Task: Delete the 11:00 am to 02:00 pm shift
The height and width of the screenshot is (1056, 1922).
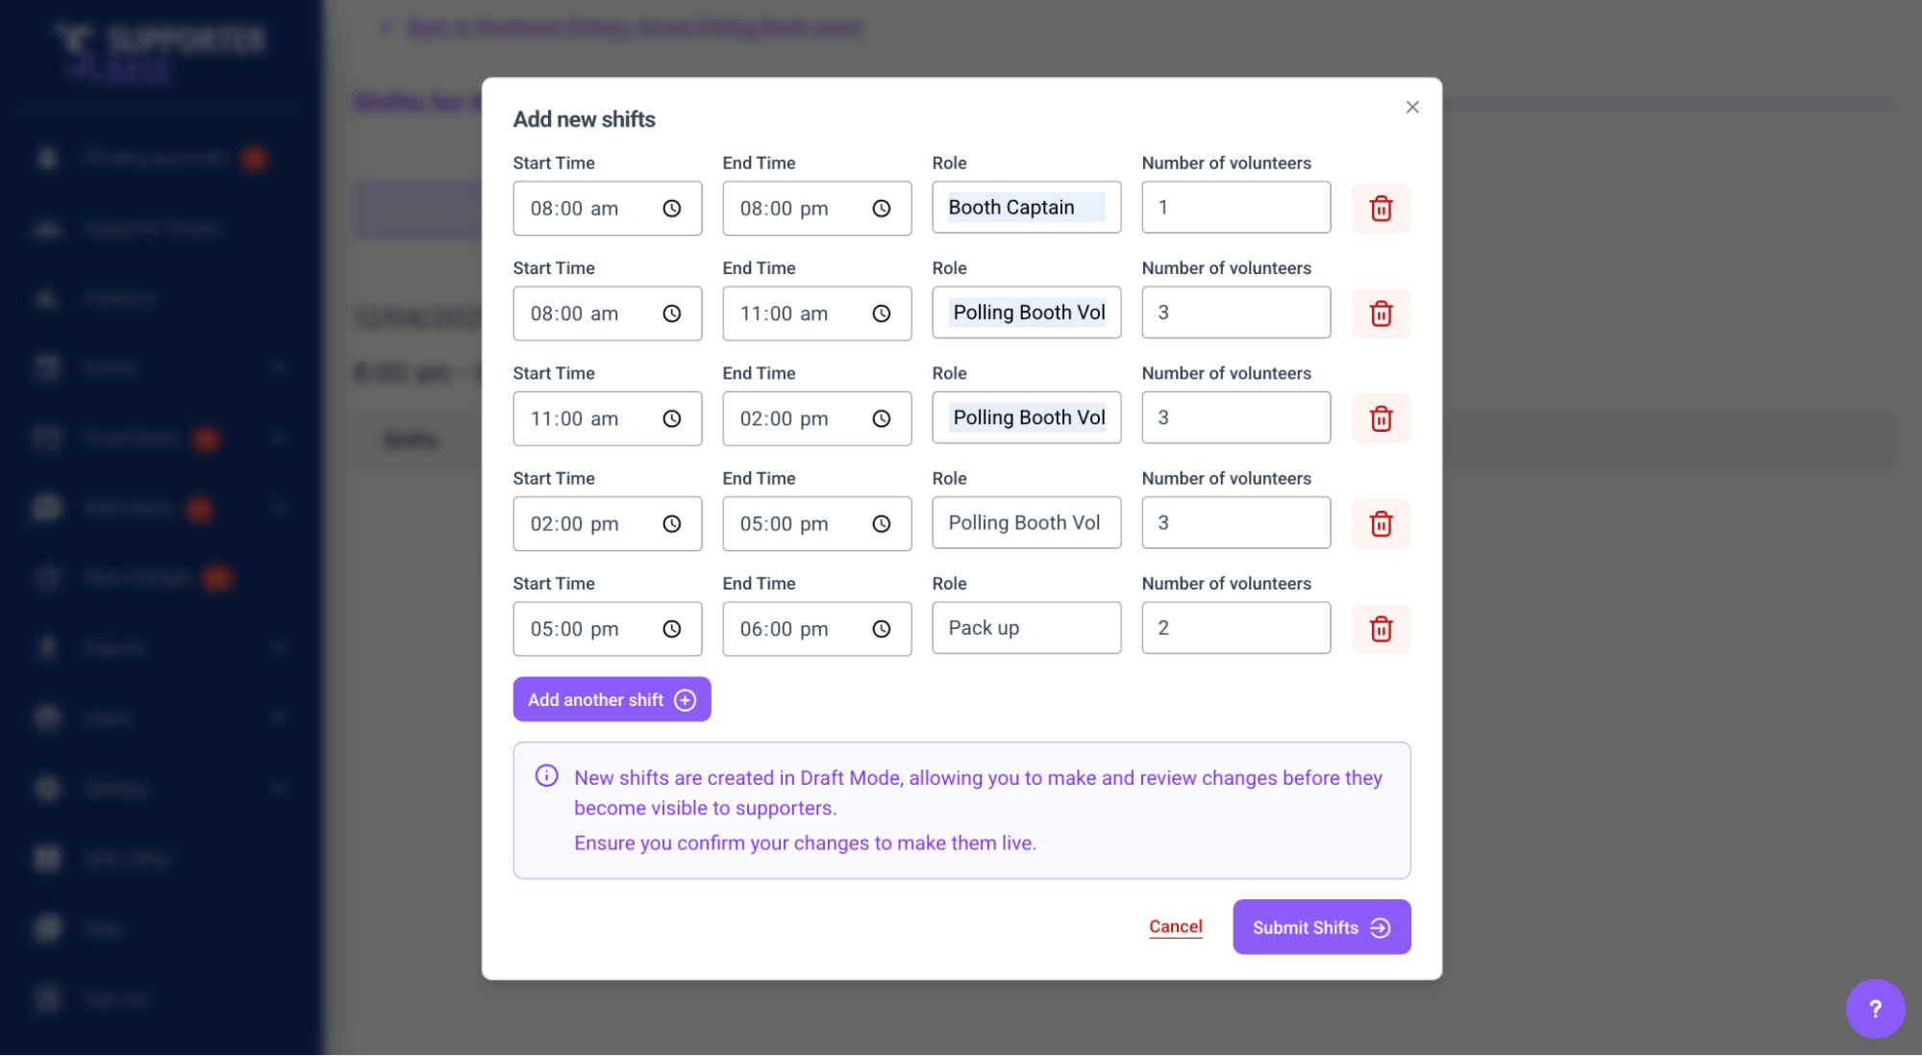Action: (1381, 418)
